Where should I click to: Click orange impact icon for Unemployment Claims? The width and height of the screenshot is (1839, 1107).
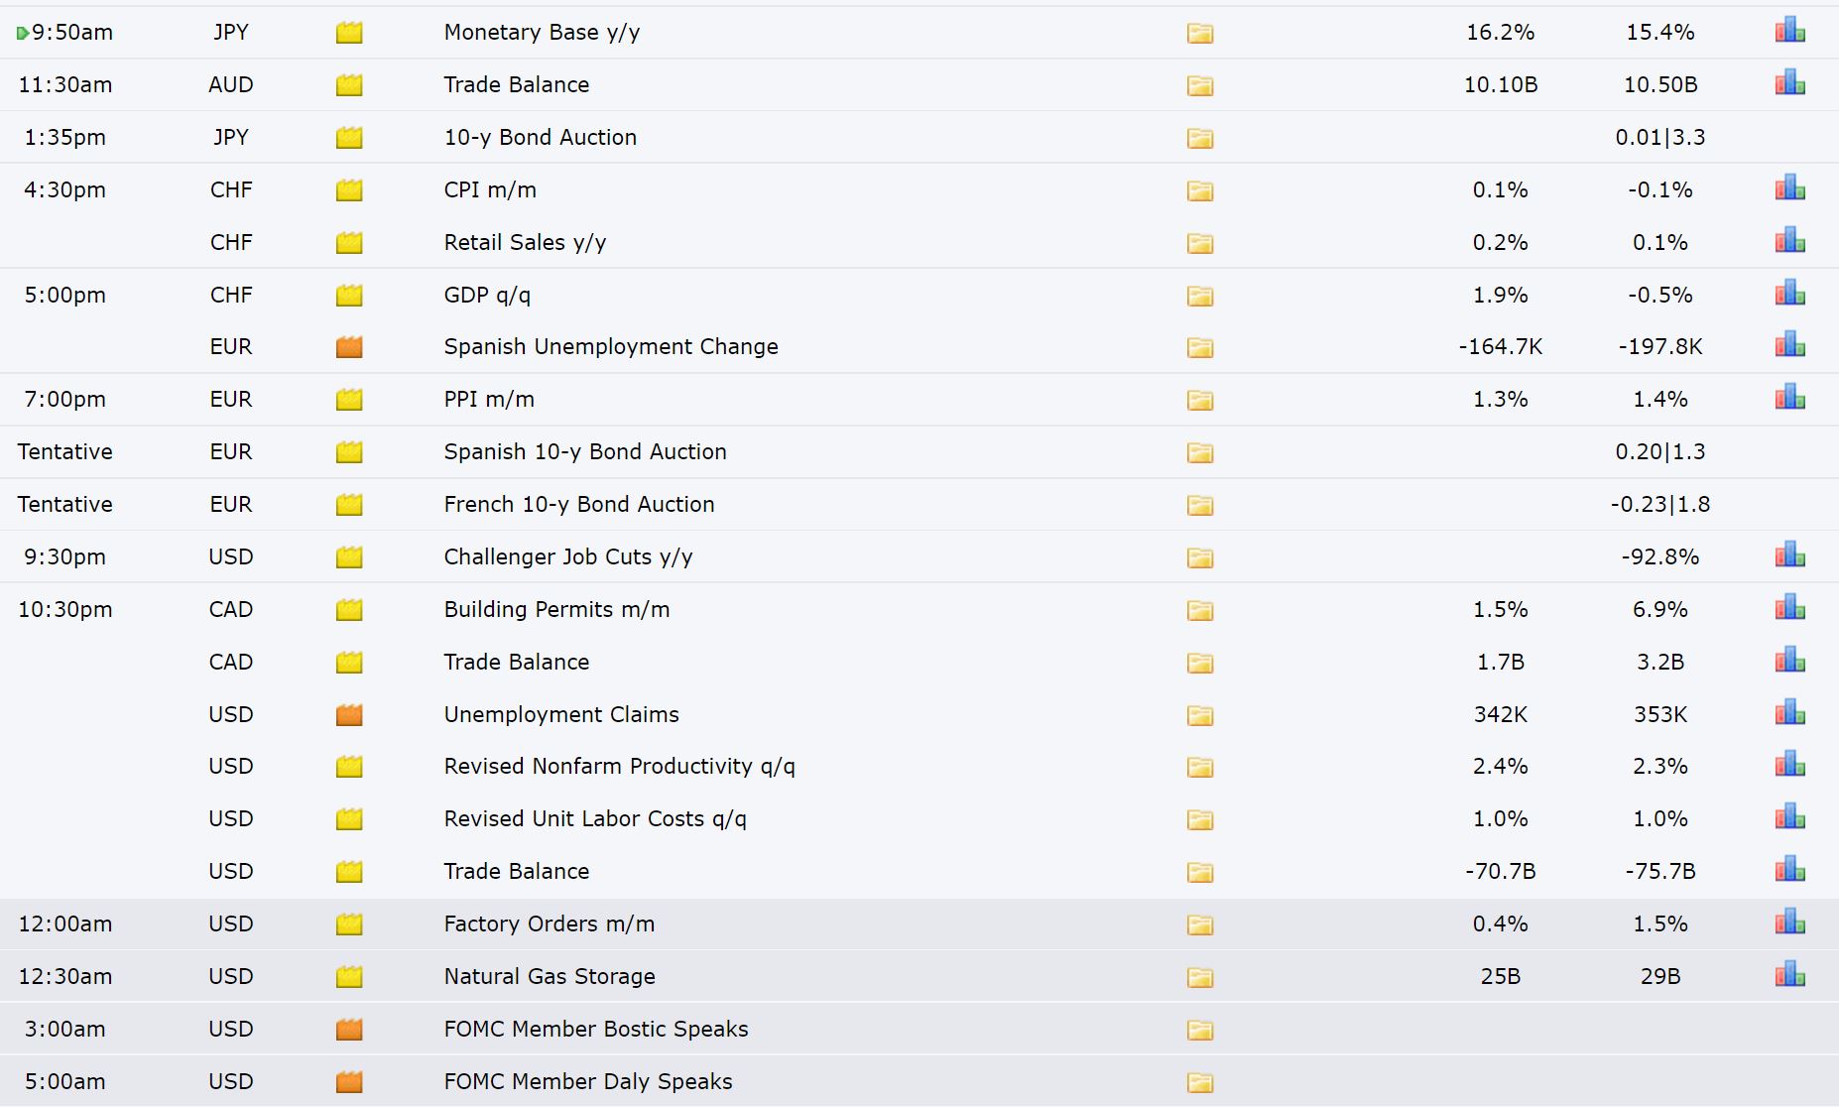click(x=349, y=714)
